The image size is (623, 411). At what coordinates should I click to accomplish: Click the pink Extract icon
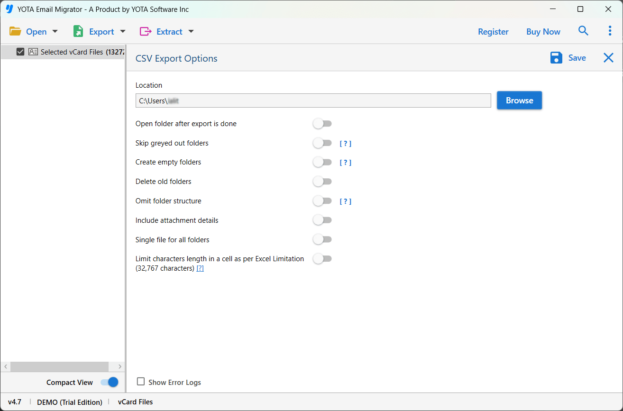tap(145, 32)
